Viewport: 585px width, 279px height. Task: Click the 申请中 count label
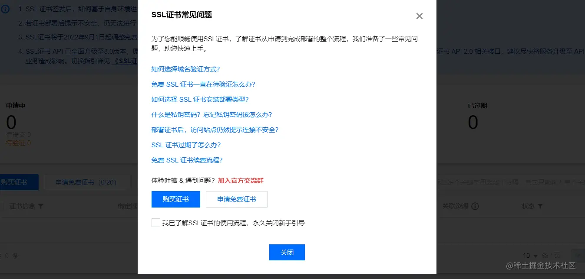[x=16, y=106]
